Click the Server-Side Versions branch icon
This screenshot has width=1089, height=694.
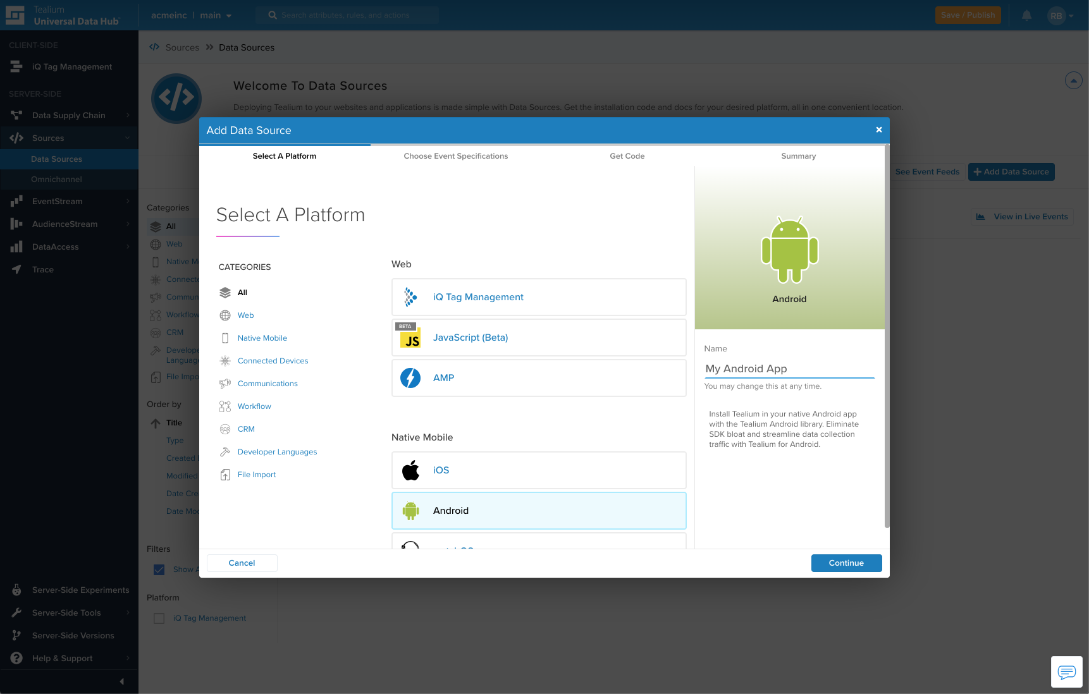(16, 635)
